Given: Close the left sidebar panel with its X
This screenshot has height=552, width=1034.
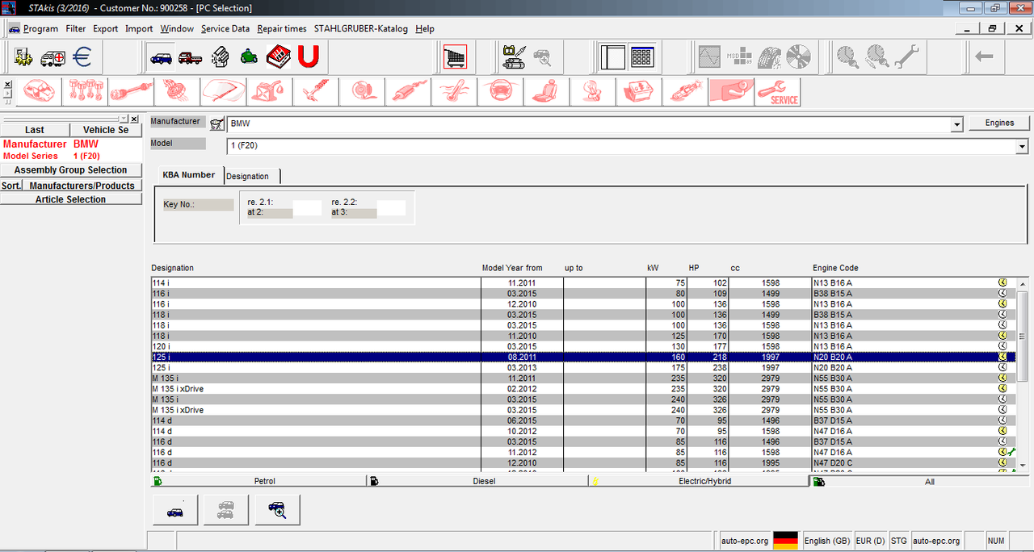Looking at the screenshot, I should click(134, 119).
